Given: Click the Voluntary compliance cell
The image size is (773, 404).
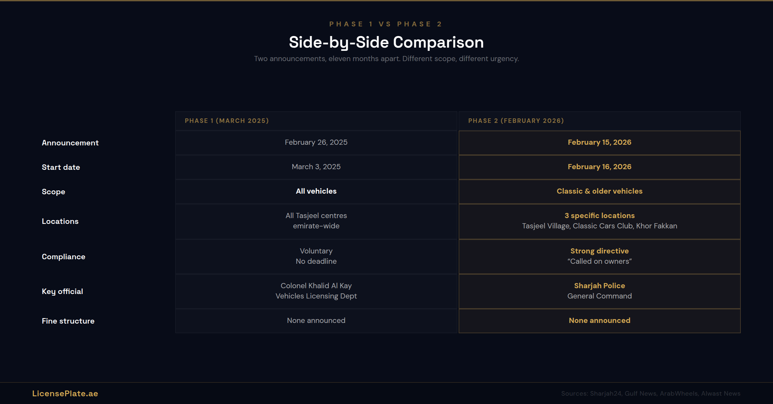Looking at the screenshot, I should tap(316, 256).
